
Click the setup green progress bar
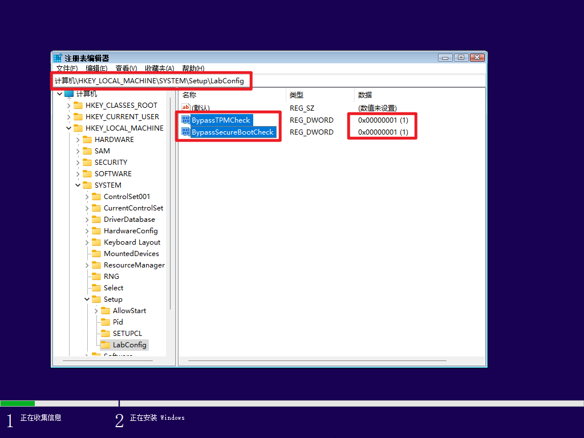(18, 403)
